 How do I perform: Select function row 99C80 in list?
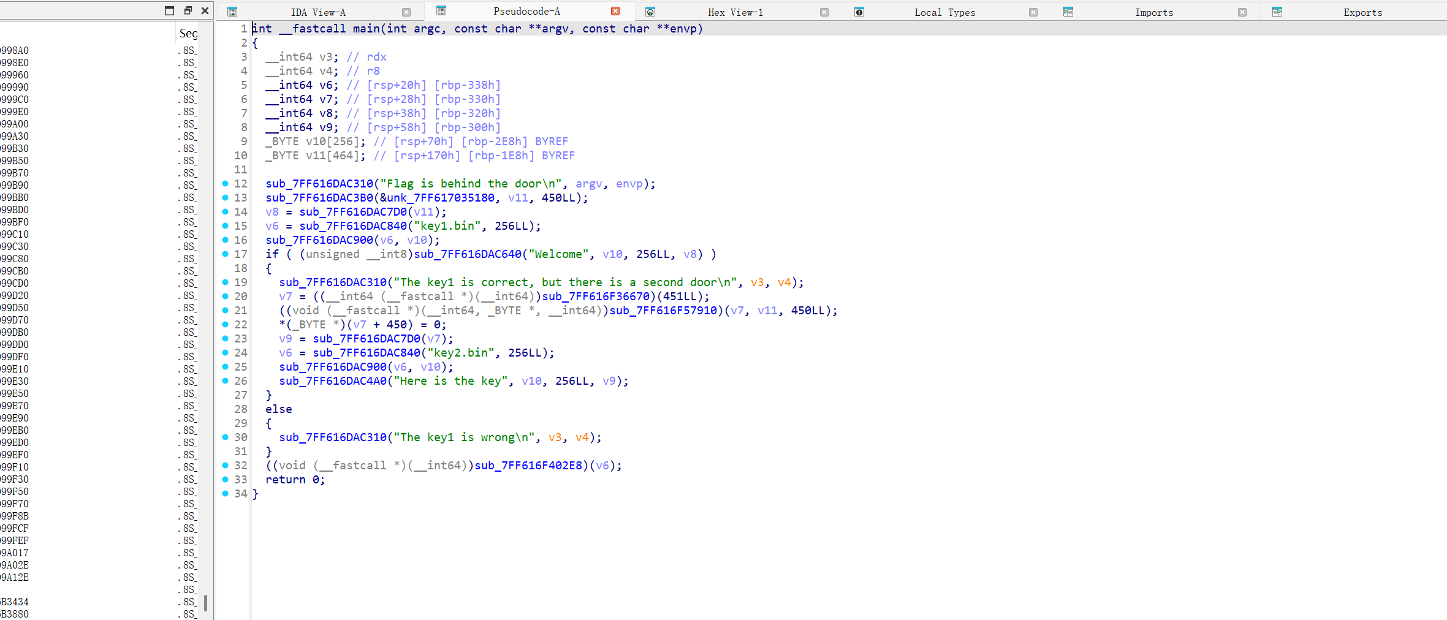99,259
